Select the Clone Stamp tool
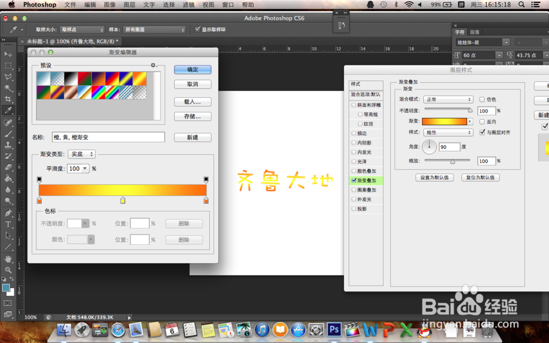 click(x=8, y=145)
